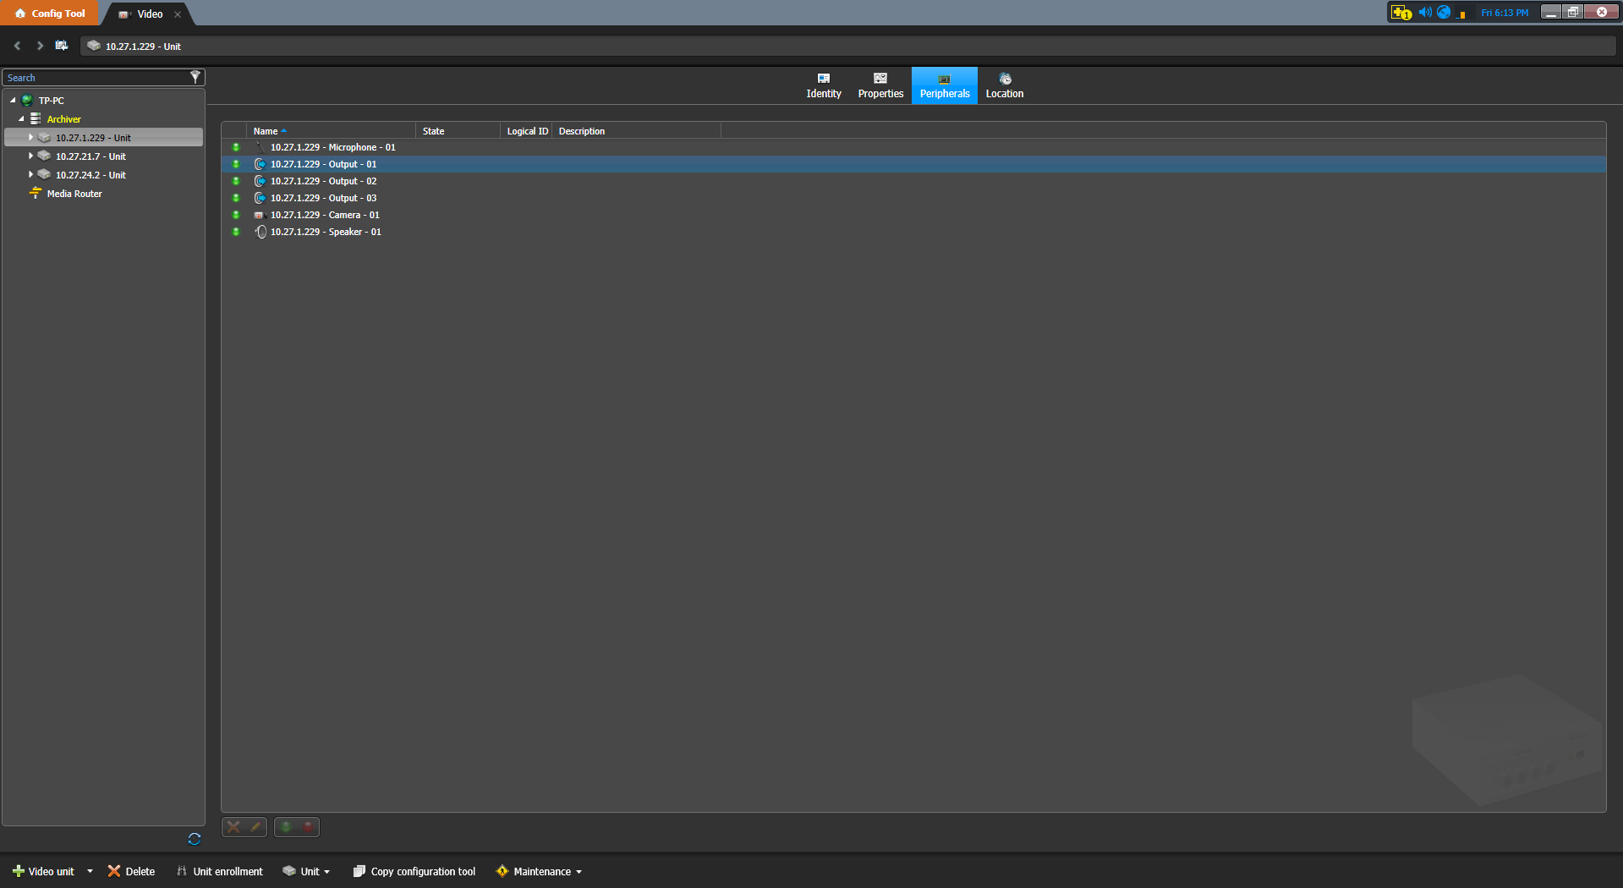
Task: Close the Video tab
Action: pyautogui.click(x=178, y=14)
